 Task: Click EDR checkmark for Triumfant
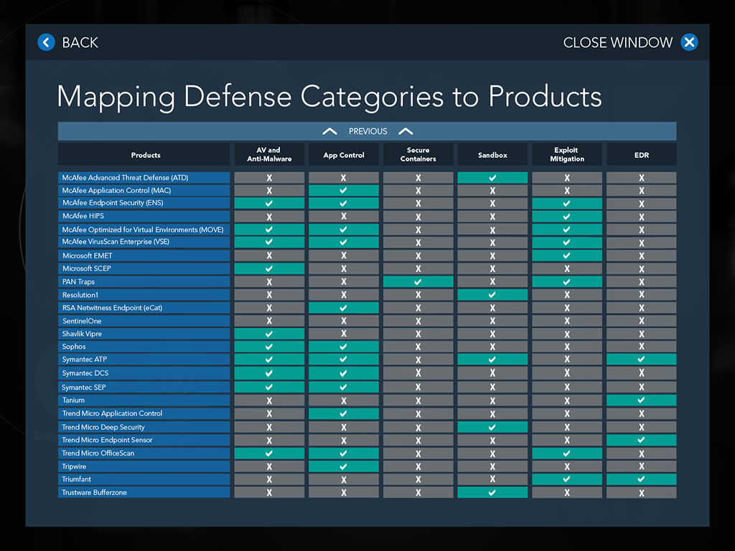point(641,479)
